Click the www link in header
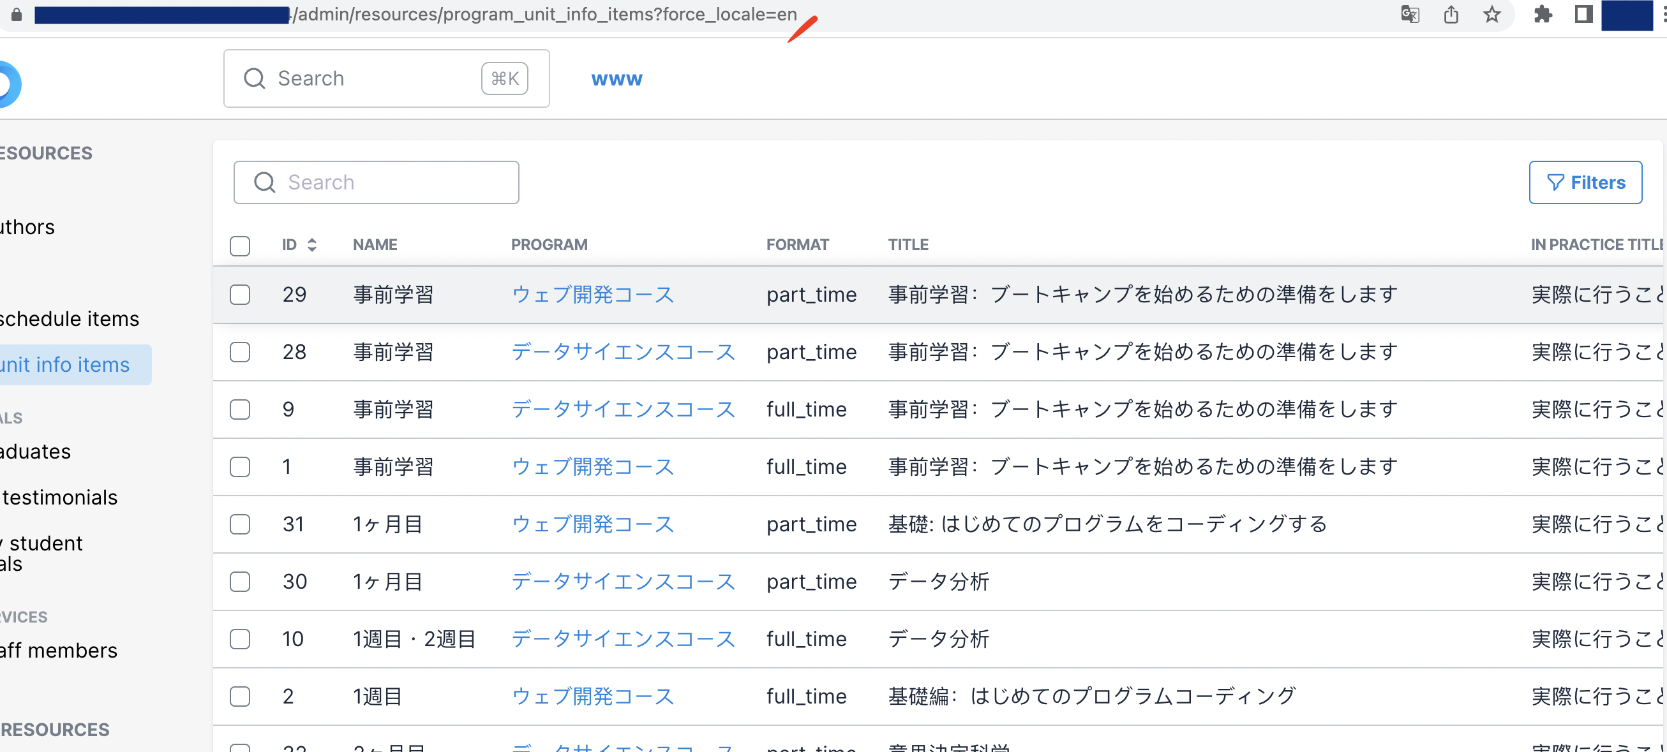Viewport: 1667px width, 752px height. pyautogui.click(x=616, y=79)
